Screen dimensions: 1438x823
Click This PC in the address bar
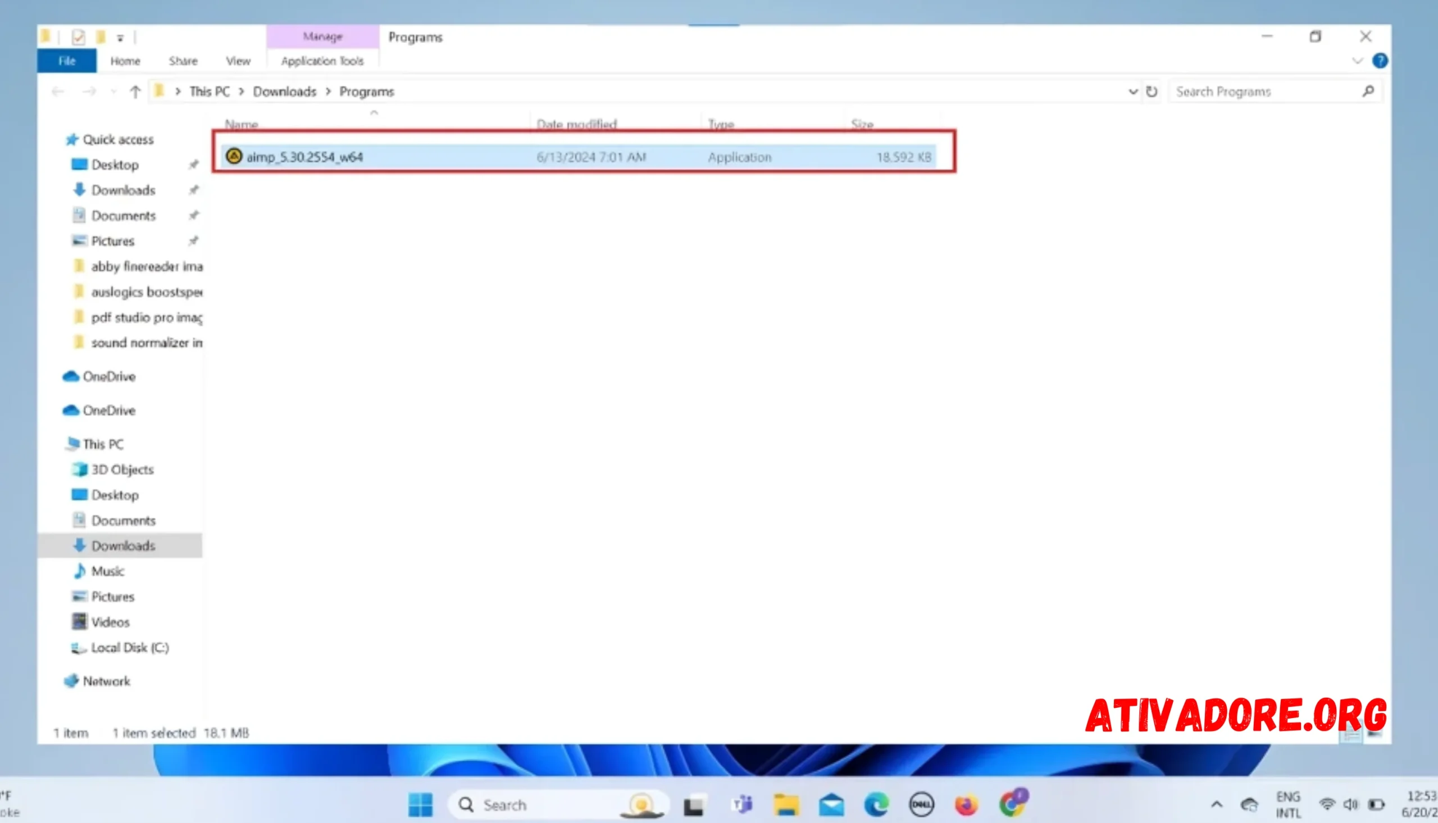[x=210, y=92]
